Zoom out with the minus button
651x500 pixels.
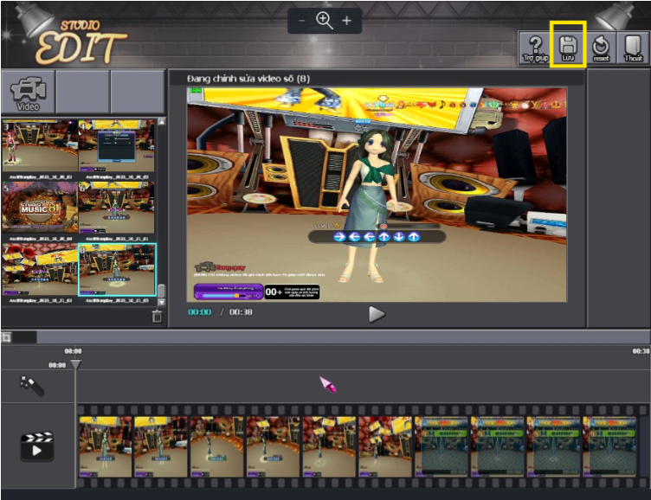click(x=301, y=21)
